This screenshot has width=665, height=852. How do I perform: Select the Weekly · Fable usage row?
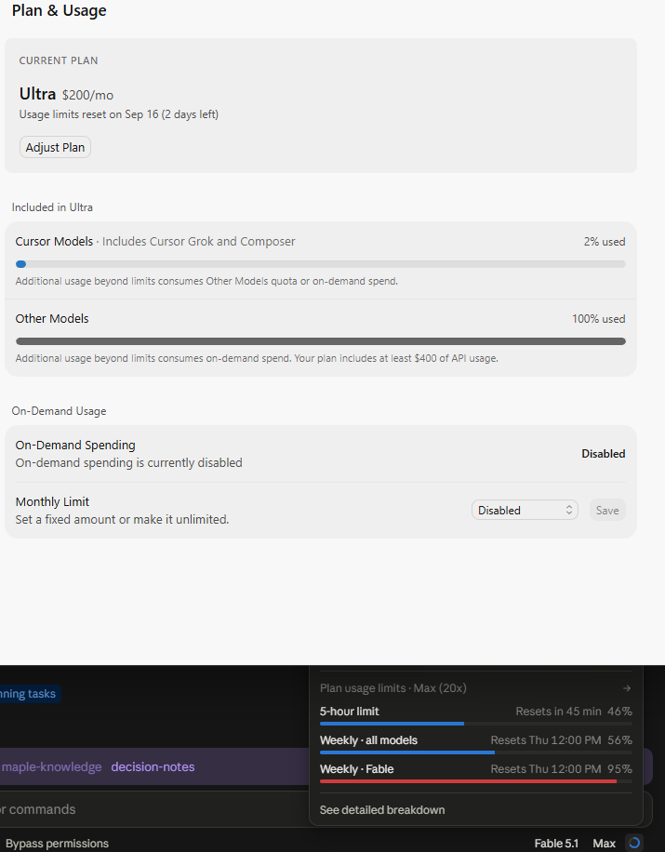(x=476, y=774)
